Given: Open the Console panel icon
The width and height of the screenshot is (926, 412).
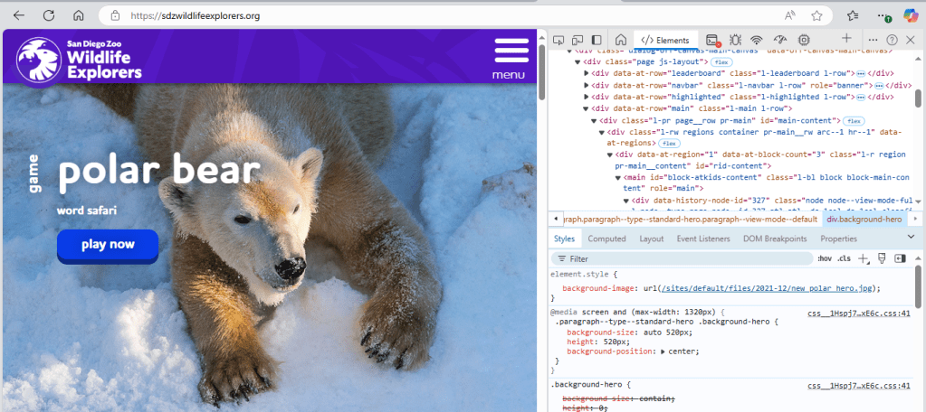Looking at the screenshot, I should [x=712, y=40].
